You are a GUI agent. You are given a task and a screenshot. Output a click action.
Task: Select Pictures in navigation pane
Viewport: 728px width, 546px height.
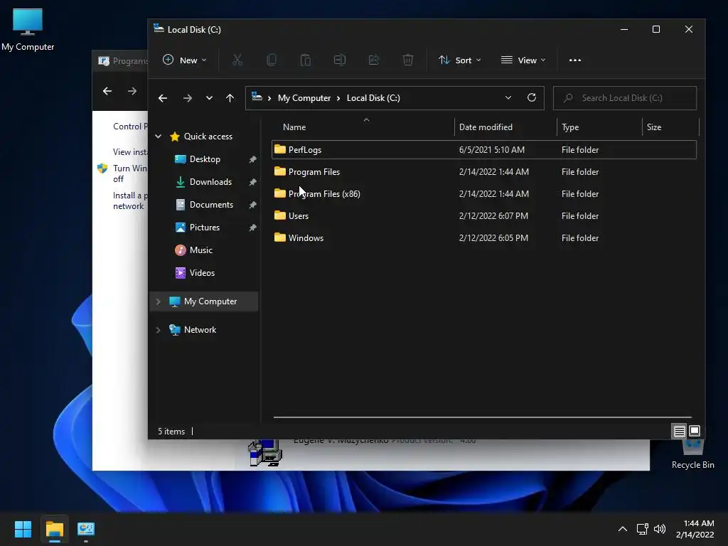tap(204, 227)
